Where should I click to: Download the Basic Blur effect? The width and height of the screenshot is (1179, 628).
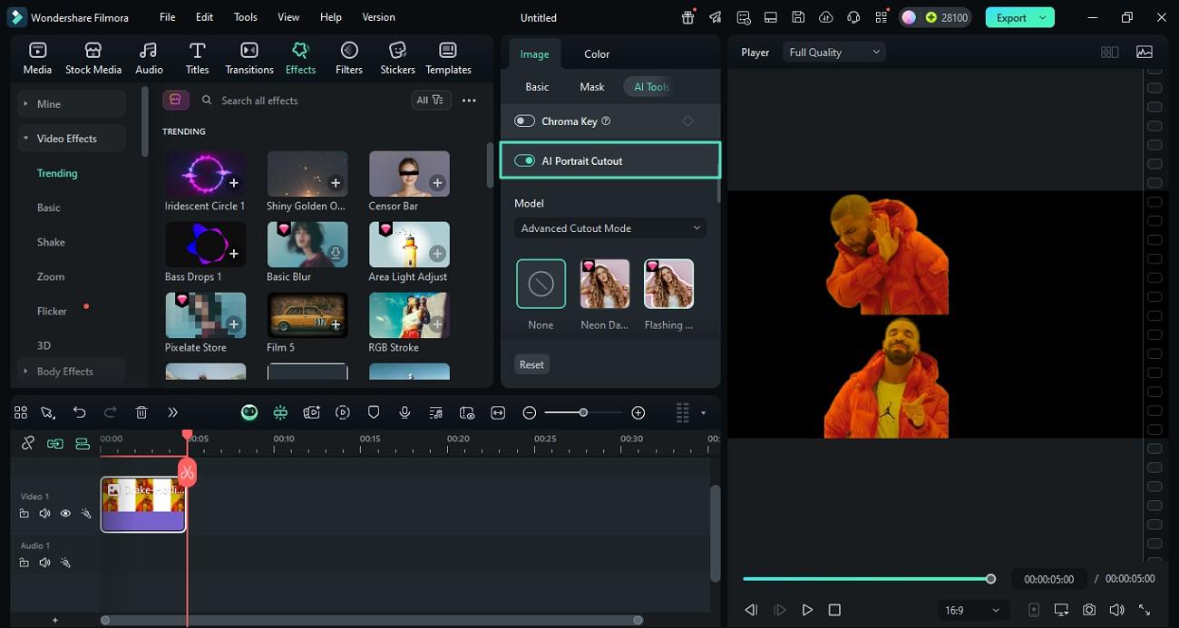tap(336, 254)
